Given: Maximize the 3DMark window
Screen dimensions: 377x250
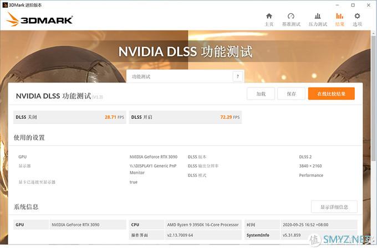Looking at the screenshot, I should point(353,5).
